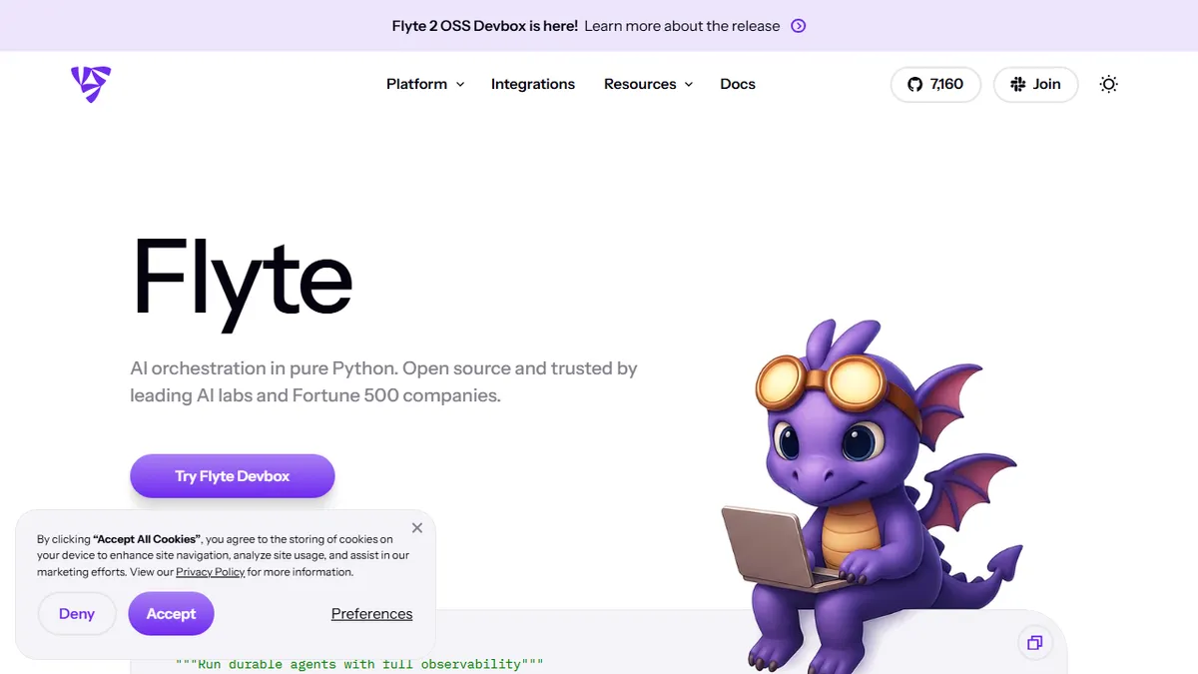Click the copy code icon

[1035, 642]
